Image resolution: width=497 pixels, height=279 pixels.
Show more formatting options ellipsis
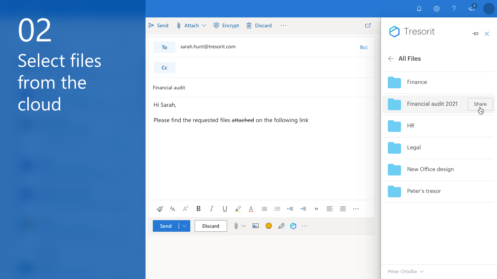(356, 209)
